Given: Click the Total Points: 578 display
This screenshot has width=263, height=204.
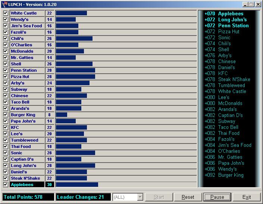Looking at the screenshot, I should (x=28, y=197).
